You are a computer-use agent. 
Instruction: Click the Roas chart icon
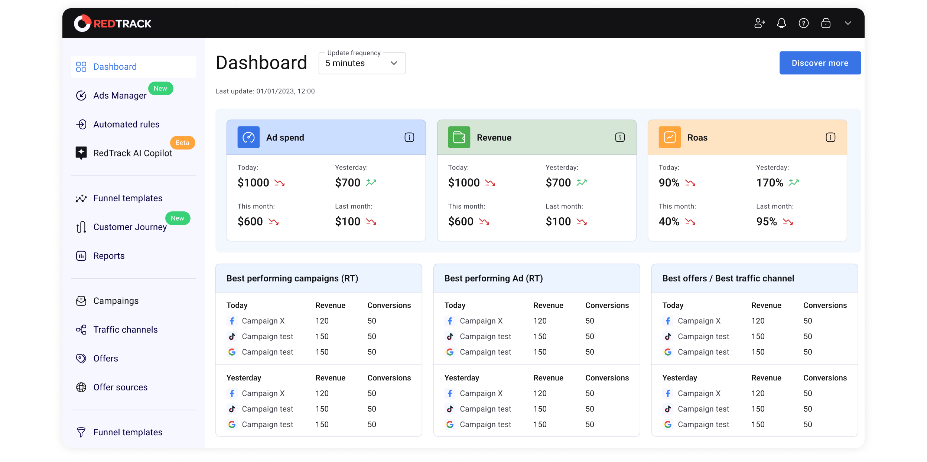click(x=670, y=137)
